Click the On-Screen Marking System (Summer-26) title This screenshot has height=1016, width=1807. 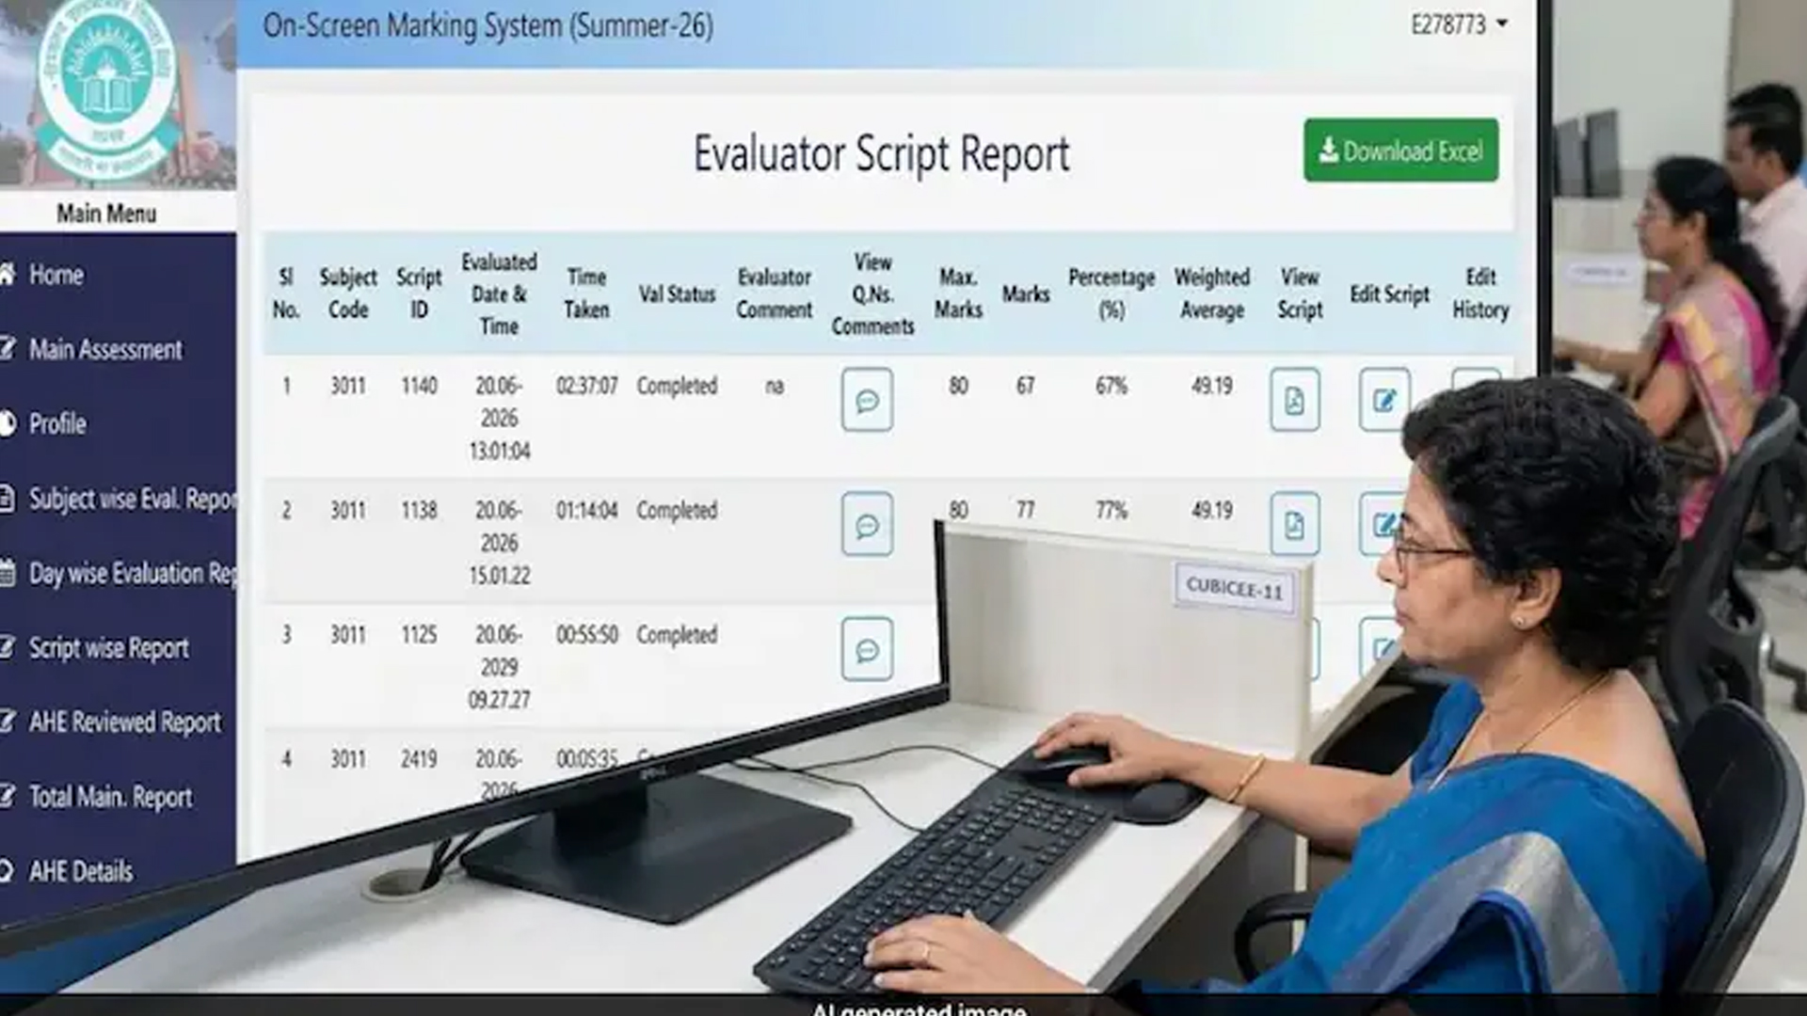coord(488,25)
